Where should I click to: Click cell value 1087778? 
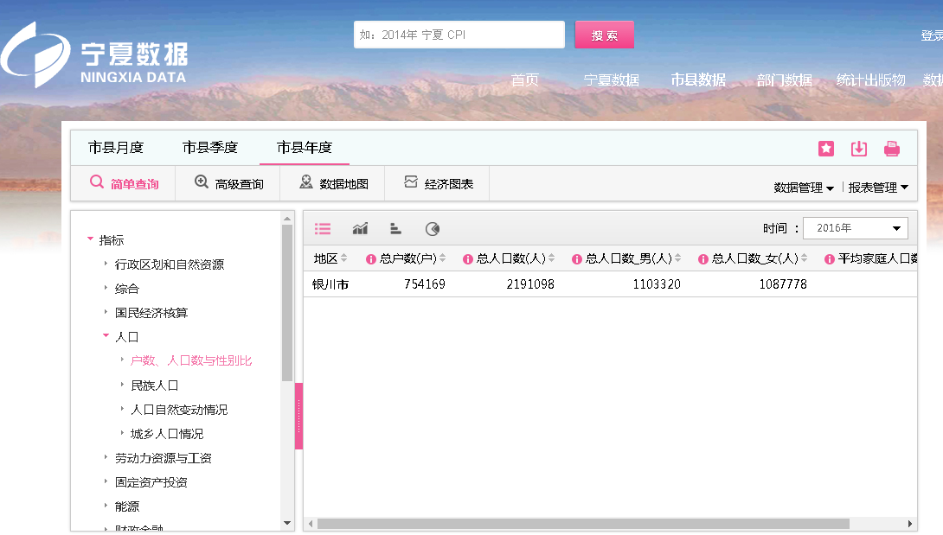[x=783, y=284]
